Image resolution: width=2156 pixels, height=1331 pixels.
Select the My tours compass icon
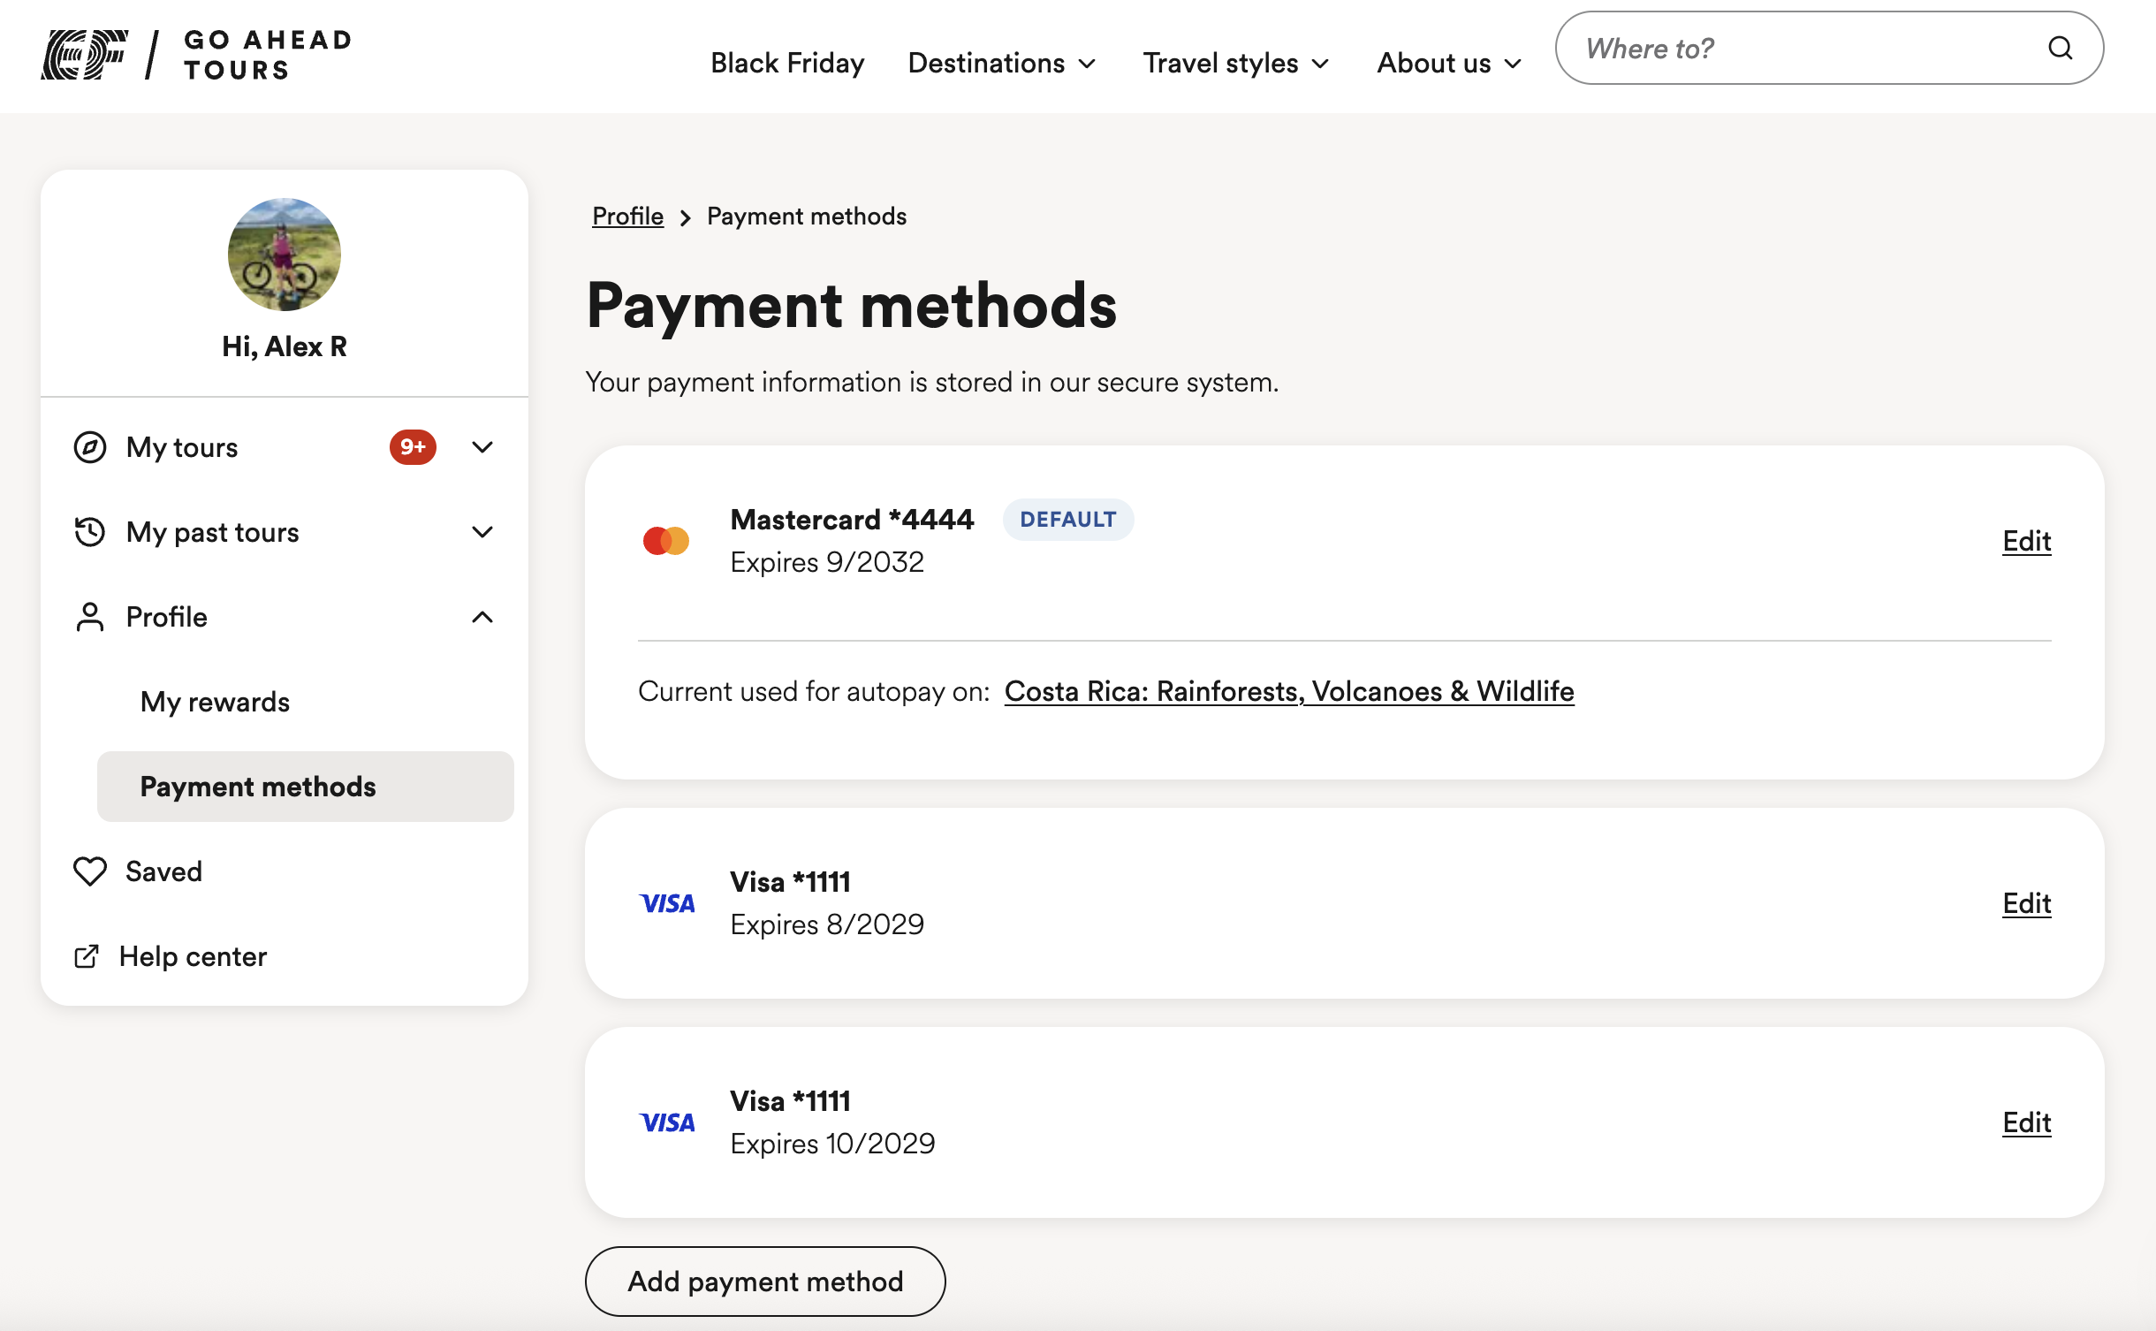(89, 447)
